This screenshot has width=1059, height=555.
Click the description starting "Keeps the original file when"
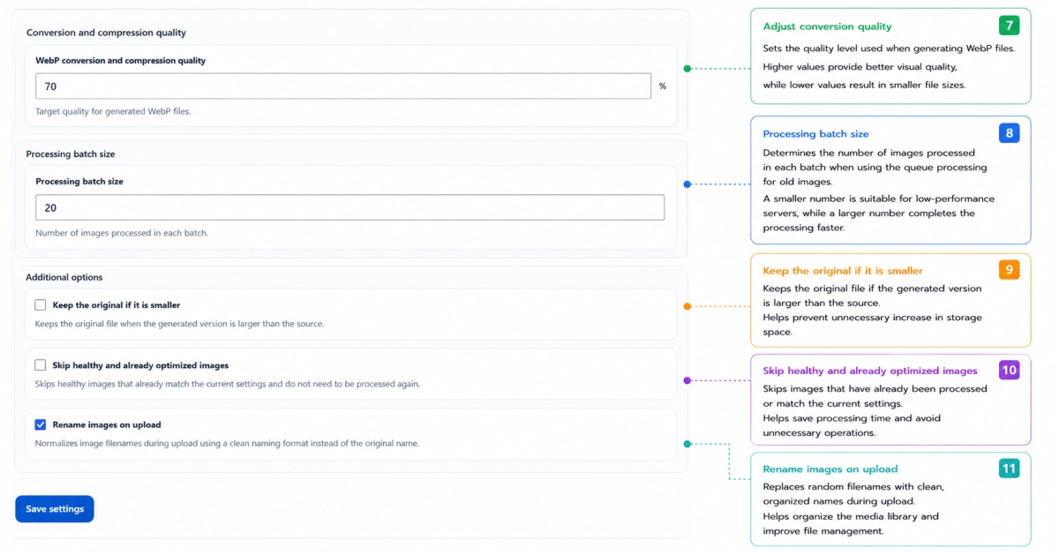coord(179,324)
